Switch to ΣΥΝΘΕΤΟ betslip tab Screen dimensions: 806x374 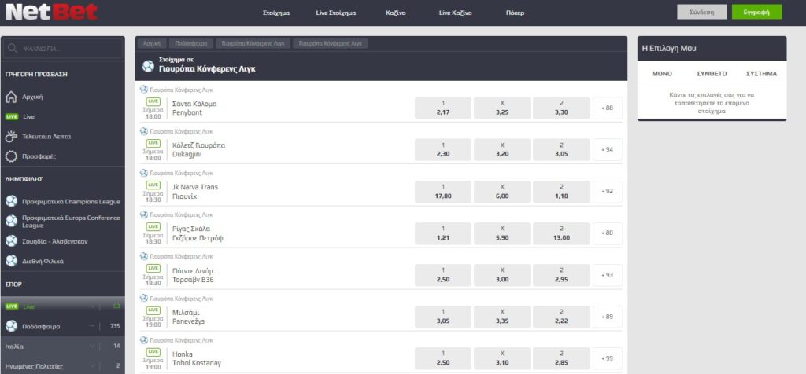[x=712, y=74]
